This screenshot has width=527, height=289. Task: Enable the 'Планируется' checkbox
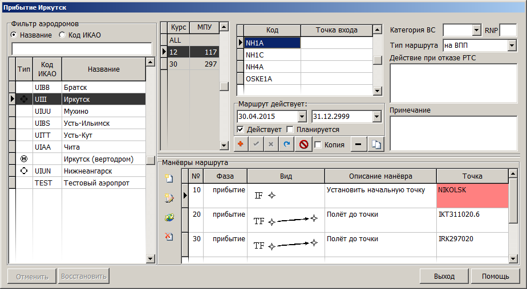[x=290, y=130]
